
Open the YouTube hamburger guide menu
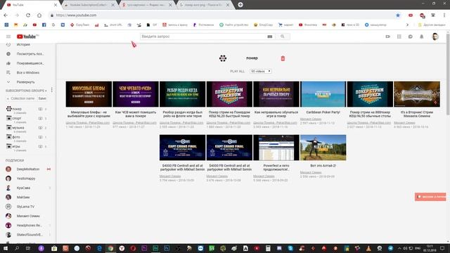(x=8, y=37)
